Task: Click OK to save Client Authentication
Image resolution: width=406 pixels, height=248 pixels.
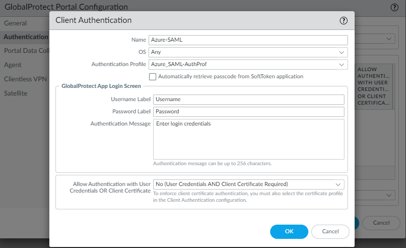Action: click(x=289, y=231)
